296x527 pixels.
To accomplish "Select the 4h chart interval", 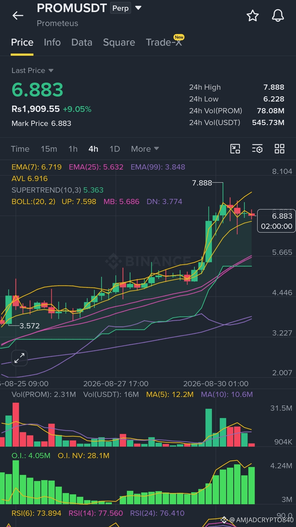I will pyautogui.click(x=93, y=149).
